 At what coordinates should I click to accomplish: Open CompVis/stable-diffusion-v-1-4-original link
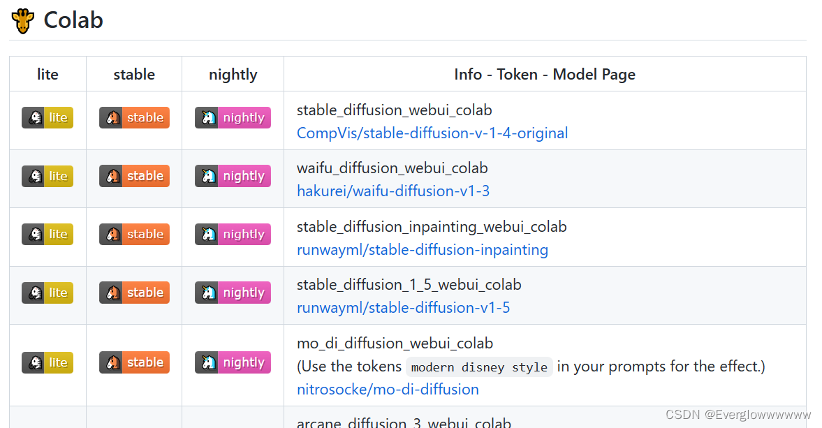(x=432, y=133)
